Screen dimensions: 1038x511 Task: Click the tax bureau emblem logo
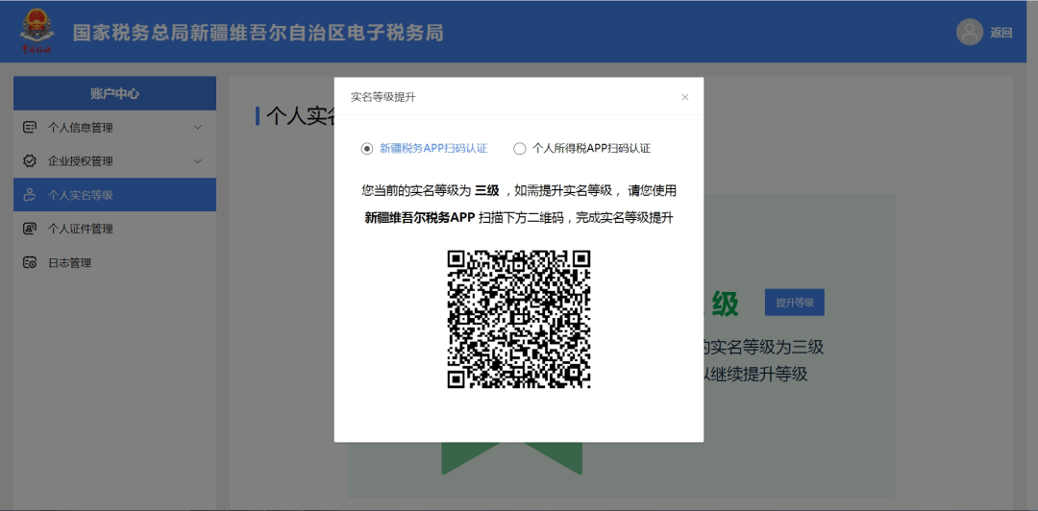(36, 31)
